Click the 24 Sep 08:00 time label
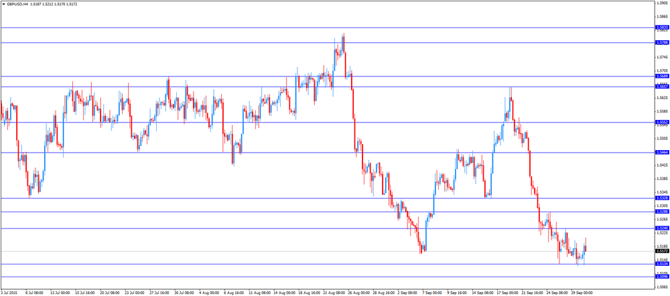 556,293
